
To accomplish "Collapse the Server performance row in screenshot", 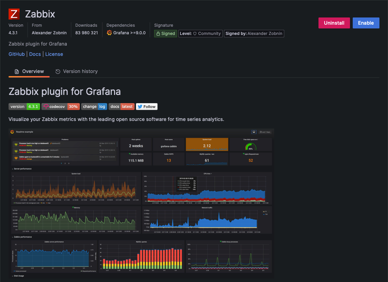I will coord(22,169).
